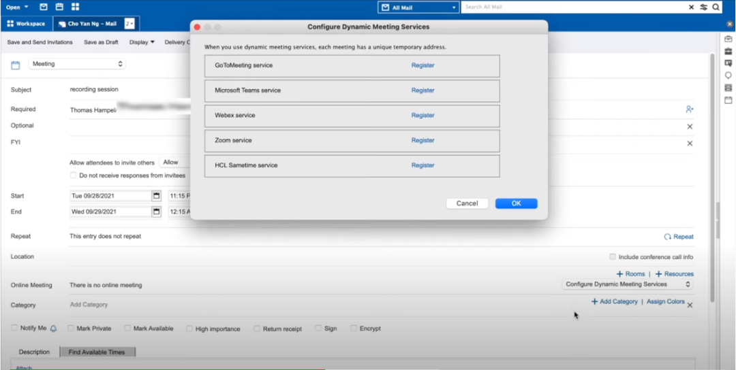Open the calendar icon in top bar
Viewport: 736px width, 370px height.
(x=59, y=7)
